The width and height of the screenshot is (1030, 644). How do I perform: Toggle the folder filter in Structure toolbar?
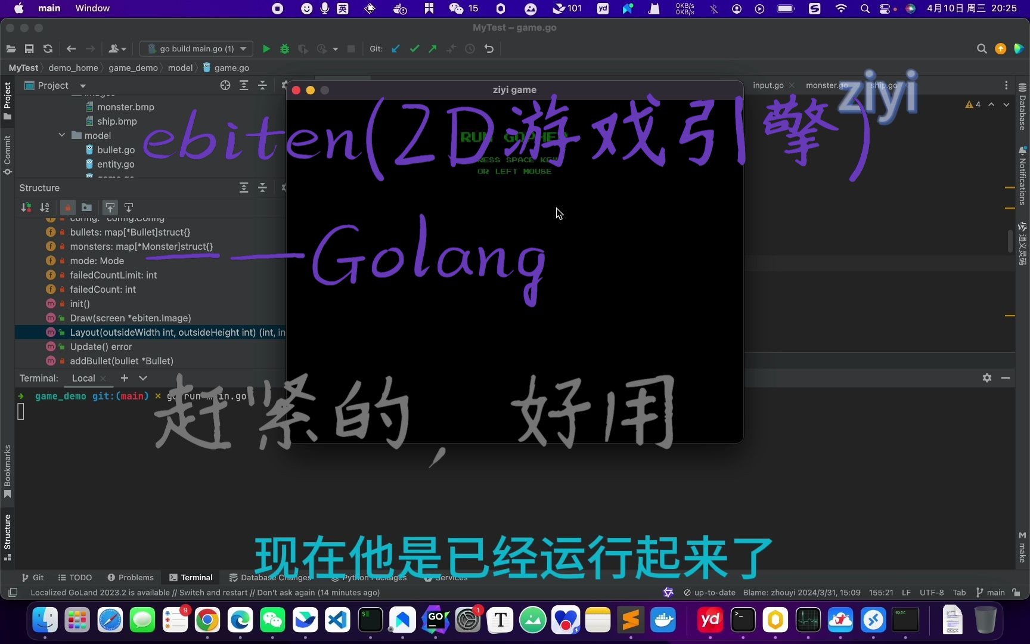click(x=86, y=208)
